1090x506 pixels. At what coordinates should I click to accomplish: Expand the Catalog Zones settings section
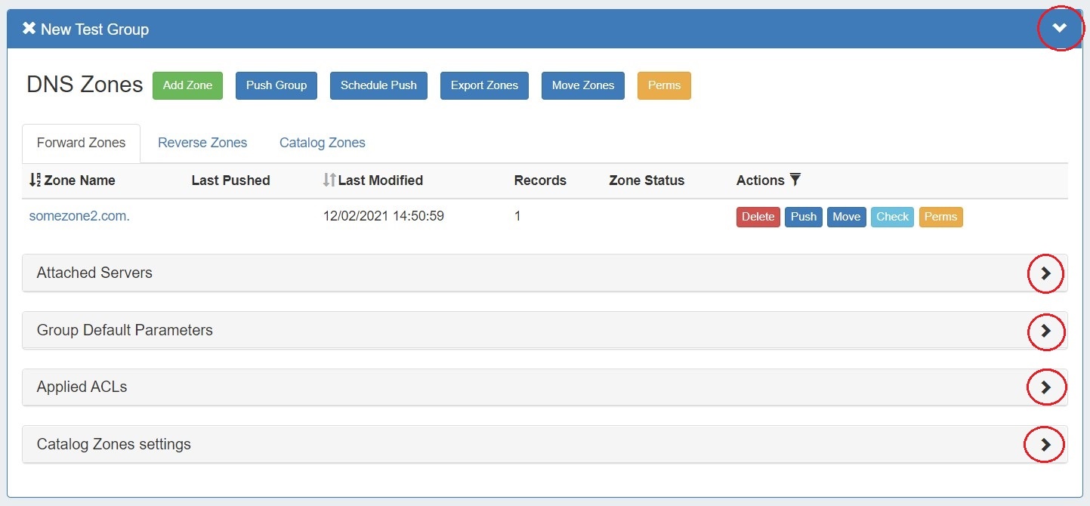(x=1045, y=445)
